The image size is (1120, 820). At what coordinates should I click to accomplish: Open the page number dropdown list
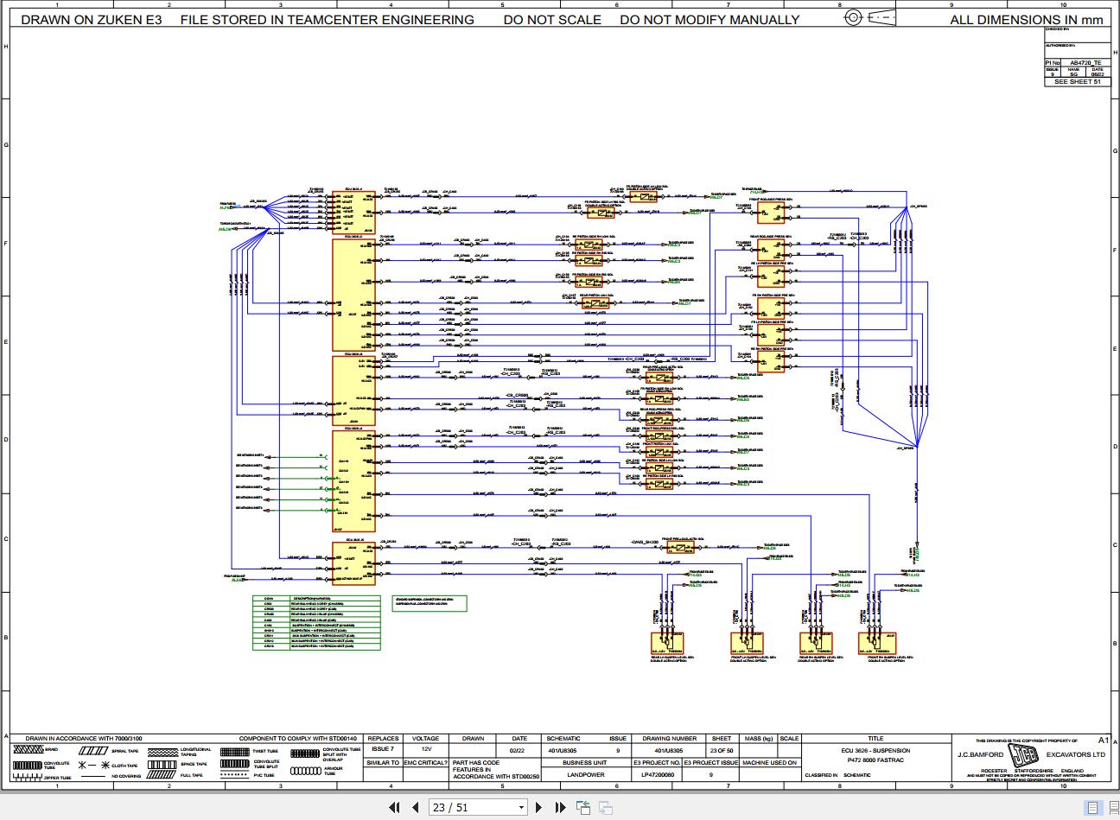click(521, 807)
